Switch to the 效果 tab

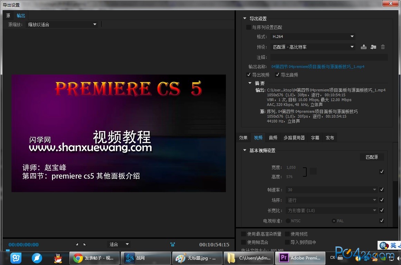(243, 138)
